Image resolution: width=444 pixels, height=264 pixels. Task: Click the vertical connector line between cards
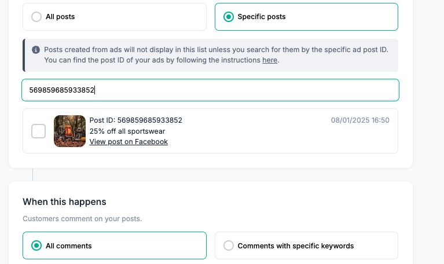(33, 174)
